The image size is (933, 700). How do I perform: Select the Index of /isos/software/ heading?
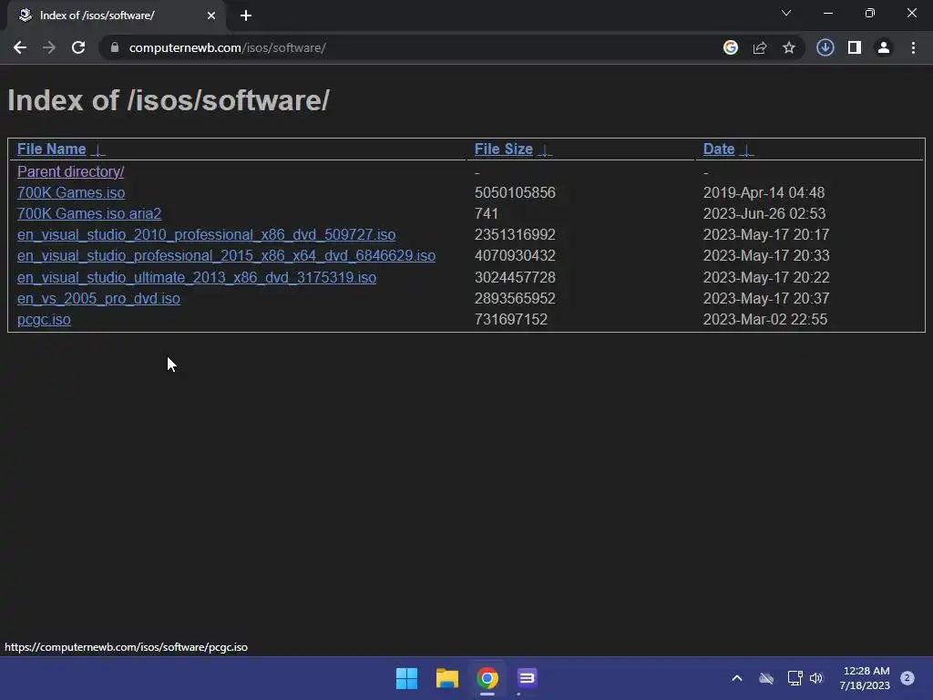(x=169, y=100)
